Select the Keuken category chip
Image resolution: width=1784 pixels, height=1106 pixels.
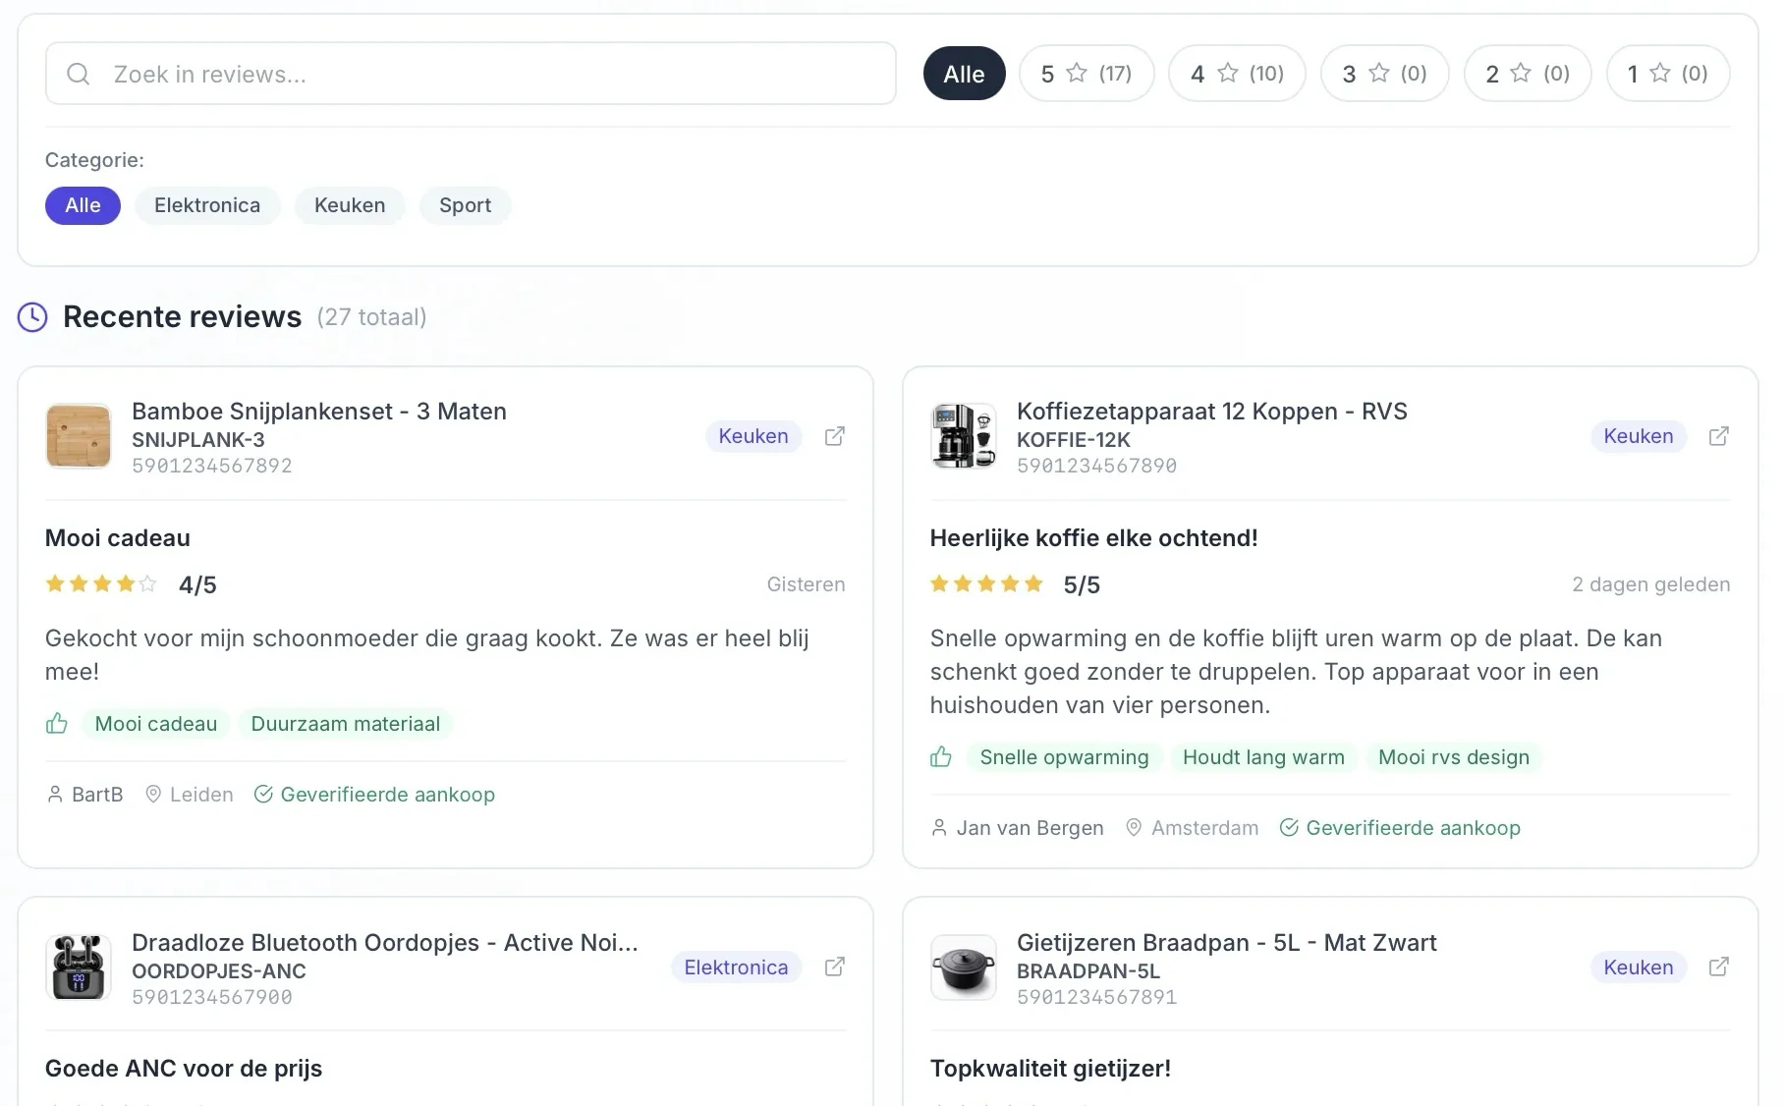[350, 205]
